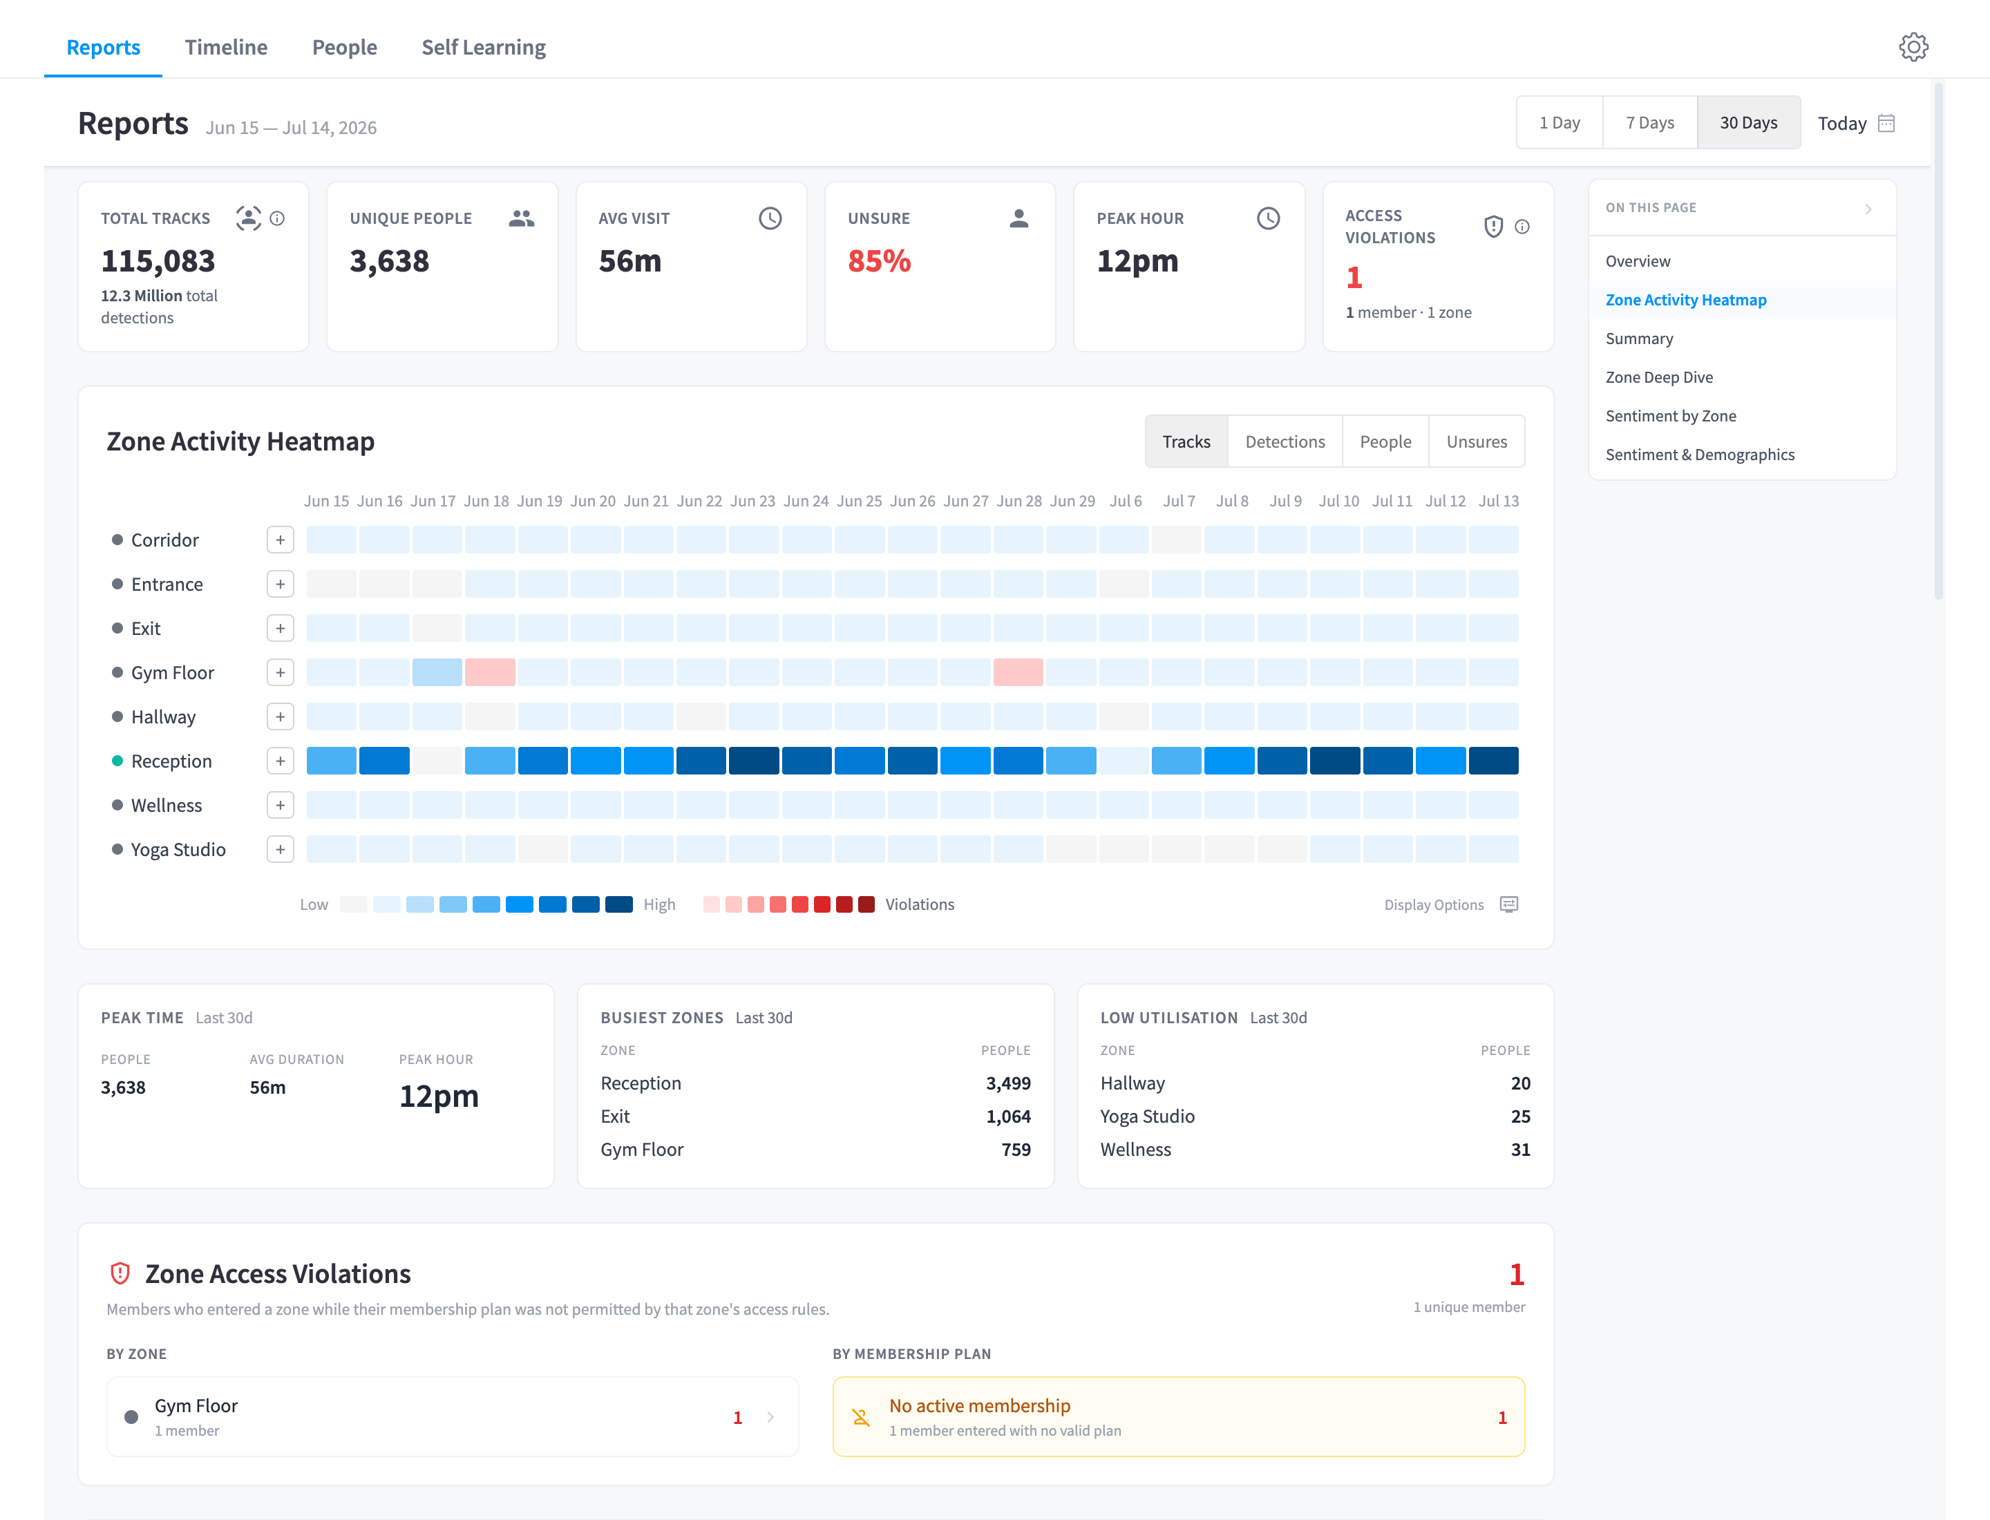Open the Today calendar icon
This screenshot has height=1520, width=1990.
[x=1887, y=123]
